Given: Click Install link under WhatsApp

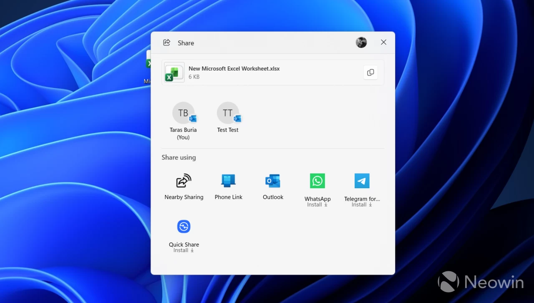Looking at the screenshot, I should click(x=317, y=205).
